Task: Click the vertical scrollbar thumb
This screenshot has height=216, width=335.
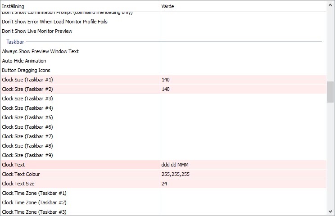Action: pos(330,92)
